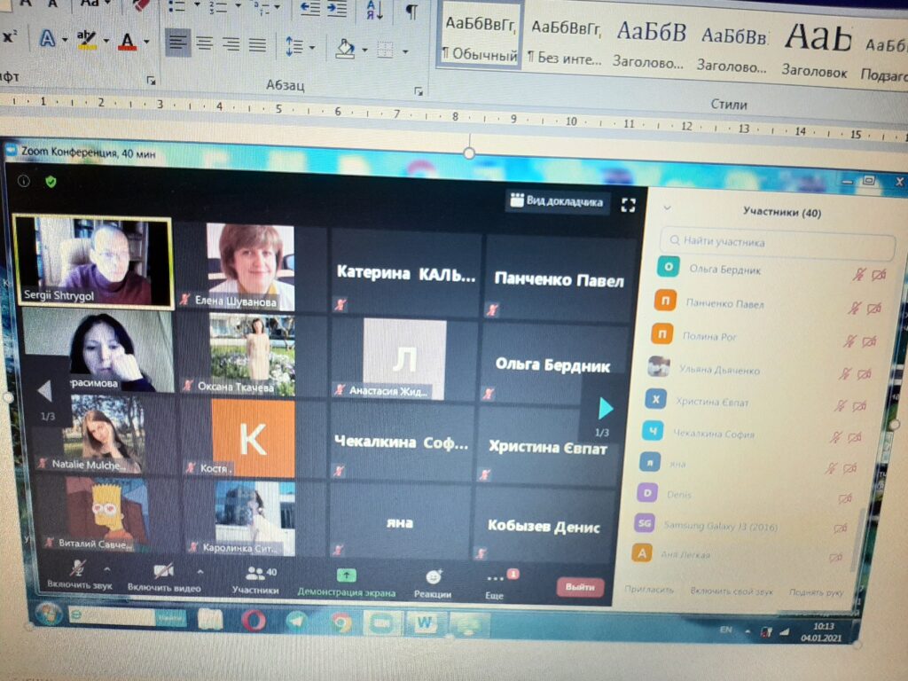Viewport: 908px width, 681px height.
Task: Open bullet library dropdown arrow
Action: (x=197, y=5)
